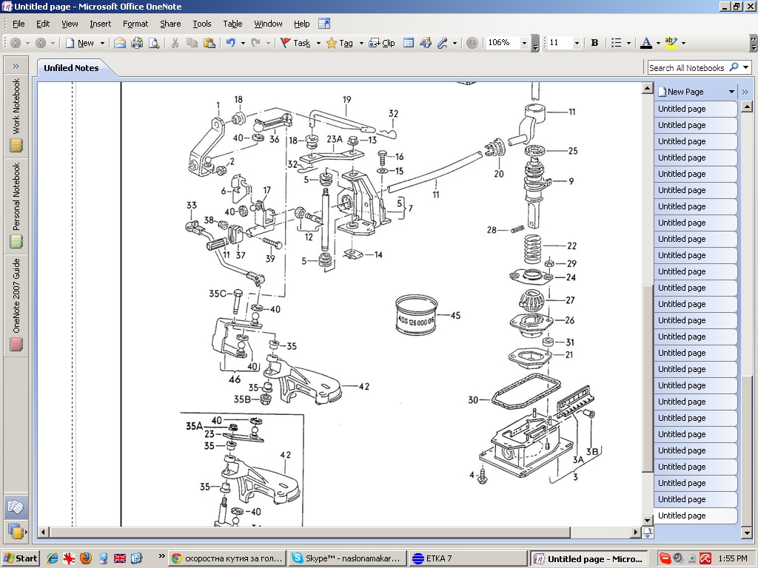Click the Start button

pyautogui.click(x=21, y=558)
